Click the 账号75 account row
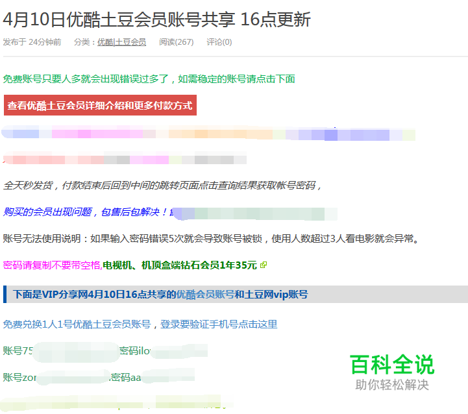The height and width of the screenshot is (414, 468). click(105, 350)
